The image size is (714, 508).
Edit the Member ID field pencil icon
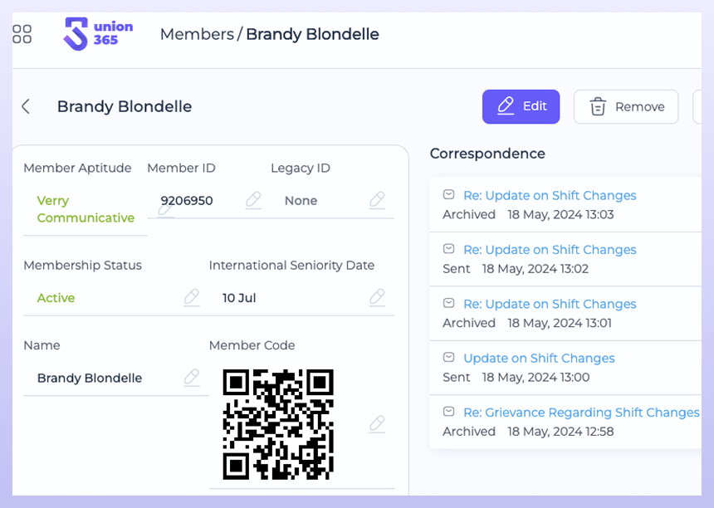coord(253,200)
